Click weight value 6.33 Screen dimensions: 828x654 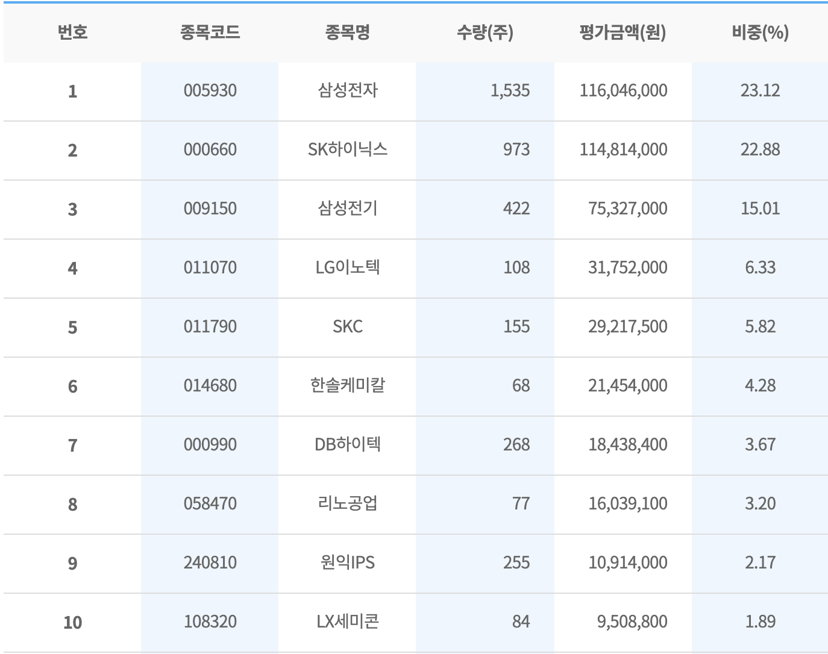point(761,268)
